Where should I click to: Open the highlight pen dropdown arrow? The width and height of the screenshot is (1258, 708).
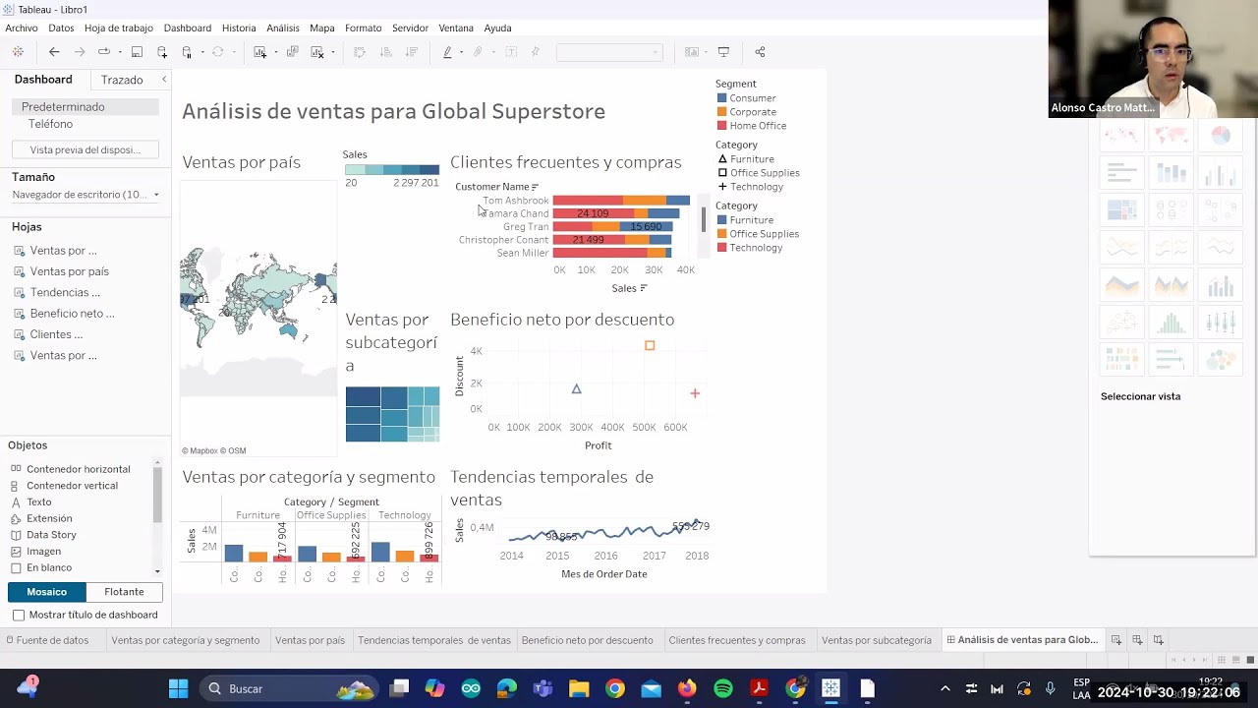pyautogui.click(x=461, y=52)
